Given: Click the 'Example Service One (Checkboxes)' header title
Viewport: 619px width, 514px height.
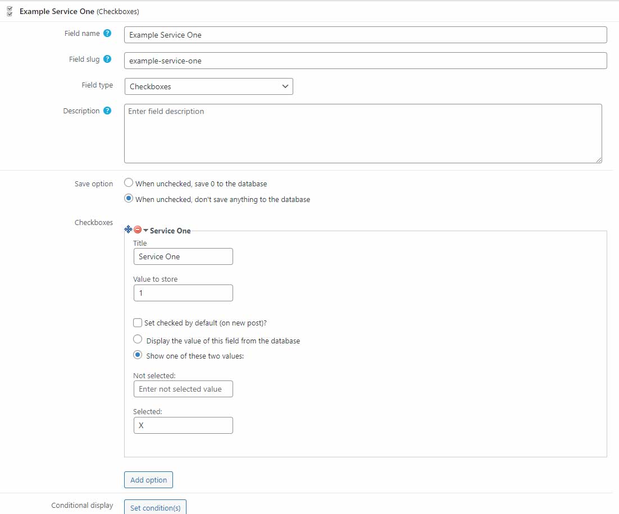Looking at the screenshot, I should [79, 11].
